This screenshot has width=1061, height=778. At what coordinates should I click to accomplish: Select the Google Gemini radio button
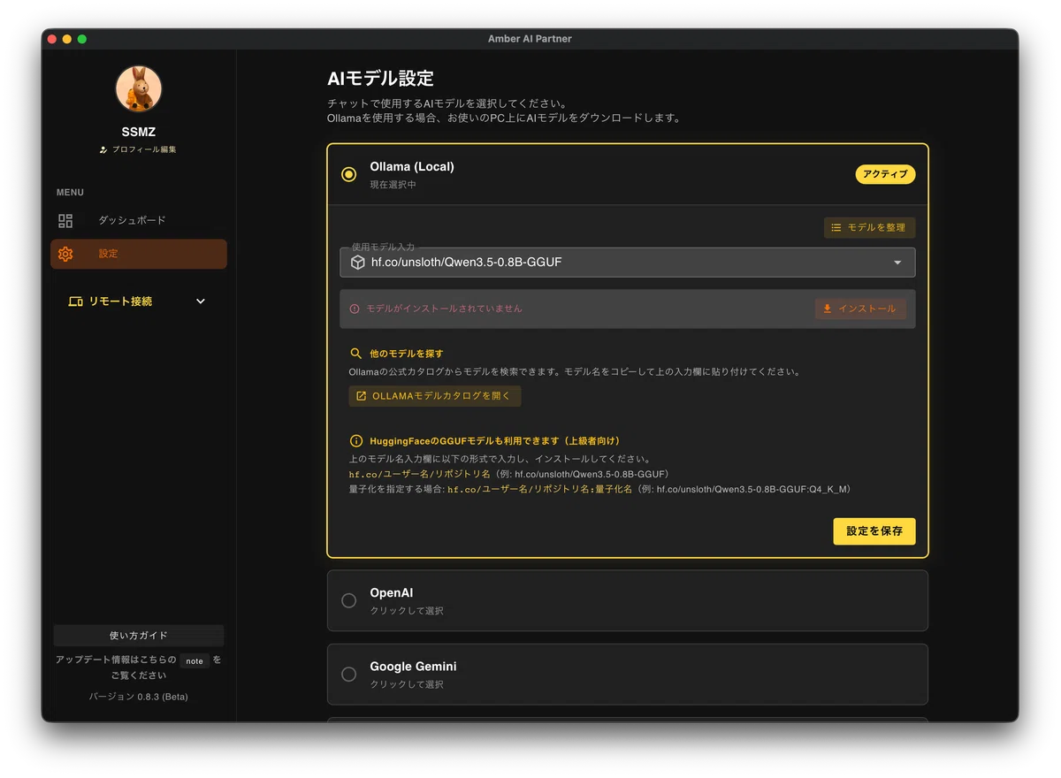(349, 674)
